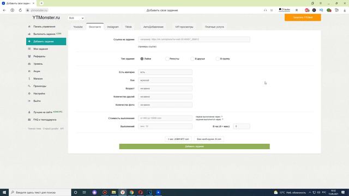The image size is (349, 196).
Task: Click the Старый дизайн footer link
Action: (x=51, y=128)
